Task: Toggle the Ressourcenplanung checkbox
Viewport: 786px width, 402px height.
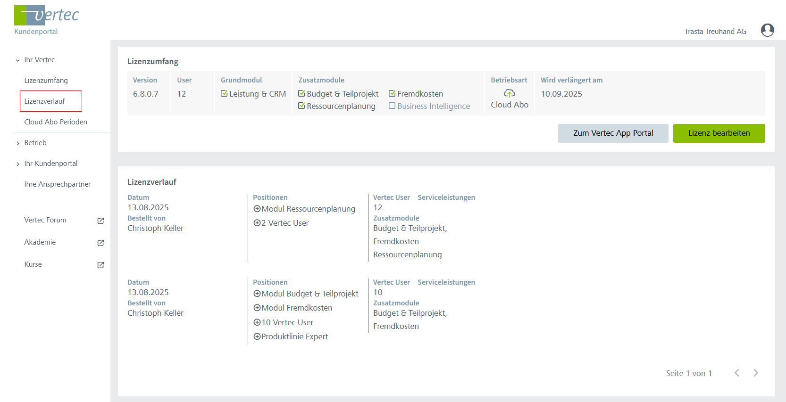Action: point(301,106)
